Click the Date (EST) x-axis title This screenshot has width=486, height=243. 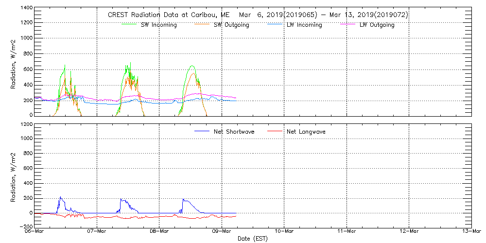point(253,239)
